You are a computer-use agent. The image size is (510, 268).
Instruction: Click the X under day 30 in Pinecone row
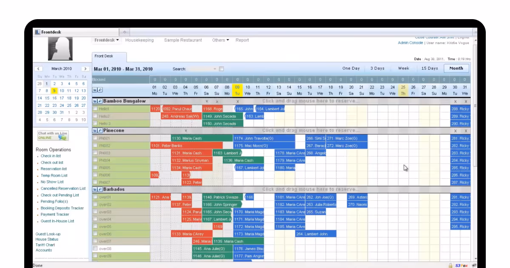(455, 131)
